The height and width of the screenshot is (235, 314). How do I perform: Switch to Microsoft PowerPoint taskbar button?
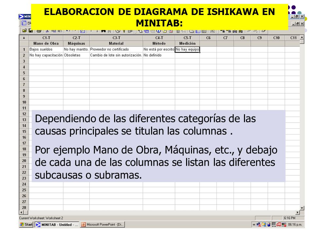pos(102,225)
